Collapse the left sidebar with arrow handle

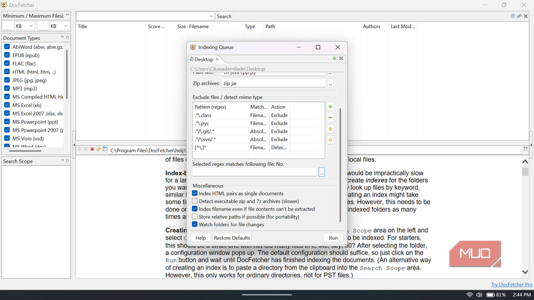pyautogui.click(x=74, y=145)
